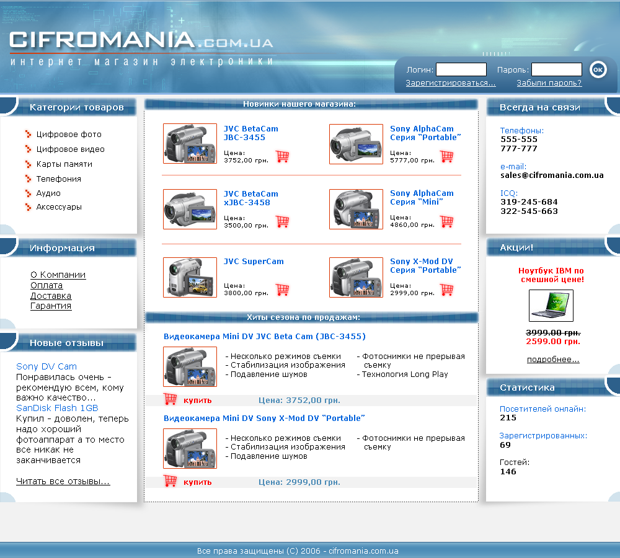
Task: Click the Sony AlphaCam Portable product photo
Action: coord(356,144)
